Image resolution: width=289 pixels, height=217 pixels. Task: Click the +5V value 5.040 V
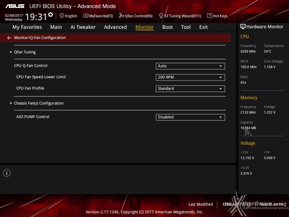point(270,158)
